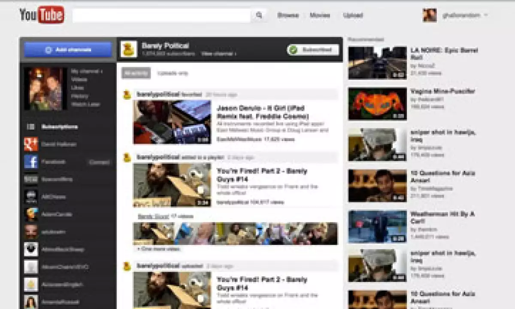Click the YouTube logo
The image size is (515, 309).
click(x=42, y=15)
